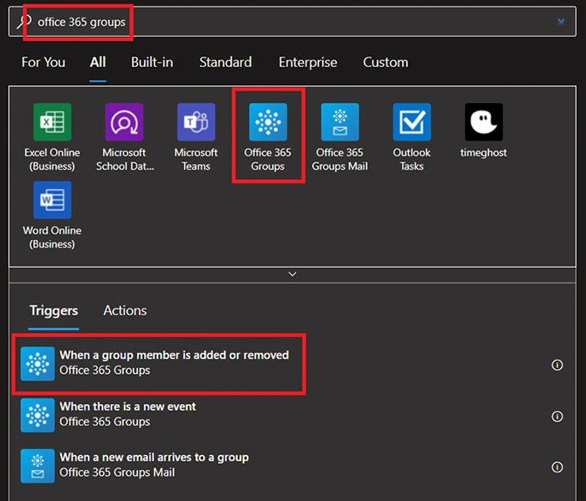
Task: Open the Microsoft School Data Sync connector
Action: (x=124, y=122)
